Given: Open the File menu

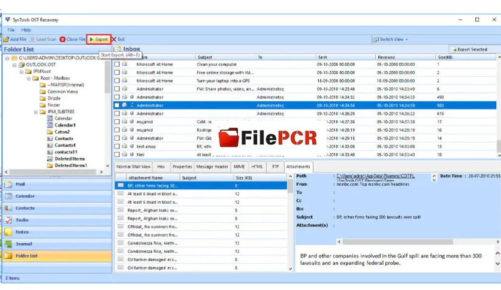Looking at the screenshot, I should click(x=11, y=30).
